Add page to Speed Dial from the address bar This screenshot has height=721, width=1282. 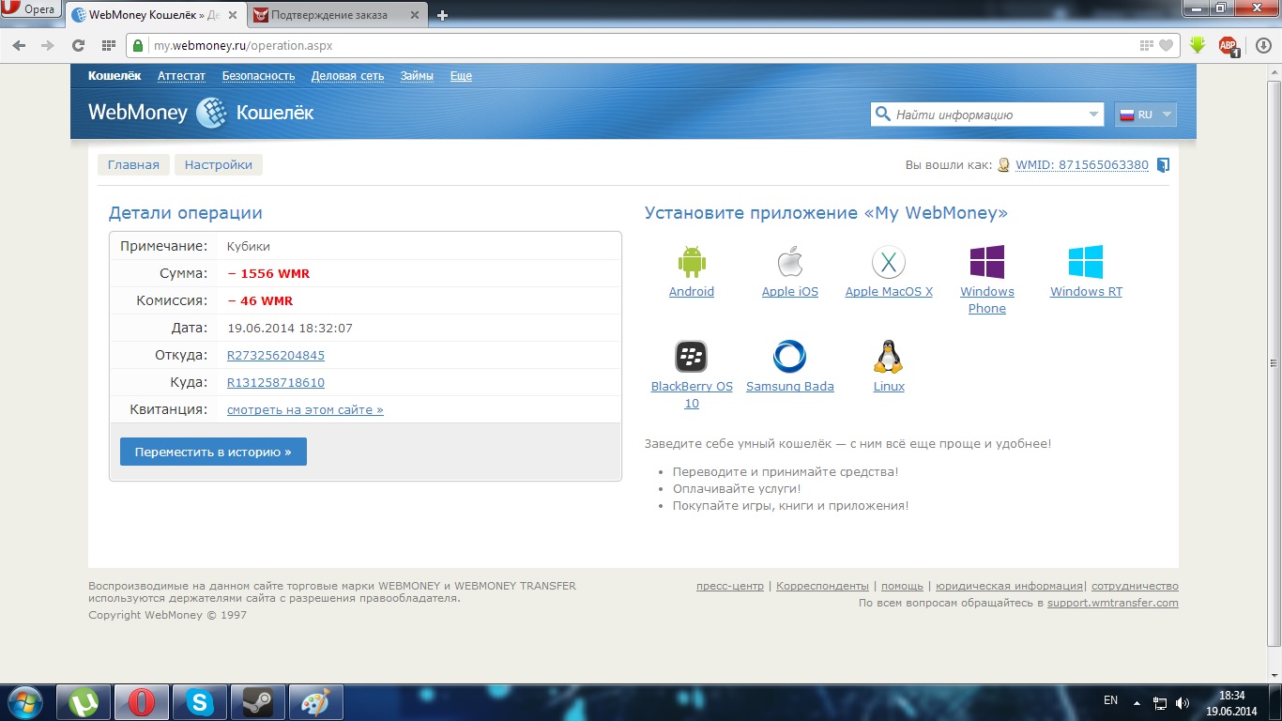(1146, 45)
